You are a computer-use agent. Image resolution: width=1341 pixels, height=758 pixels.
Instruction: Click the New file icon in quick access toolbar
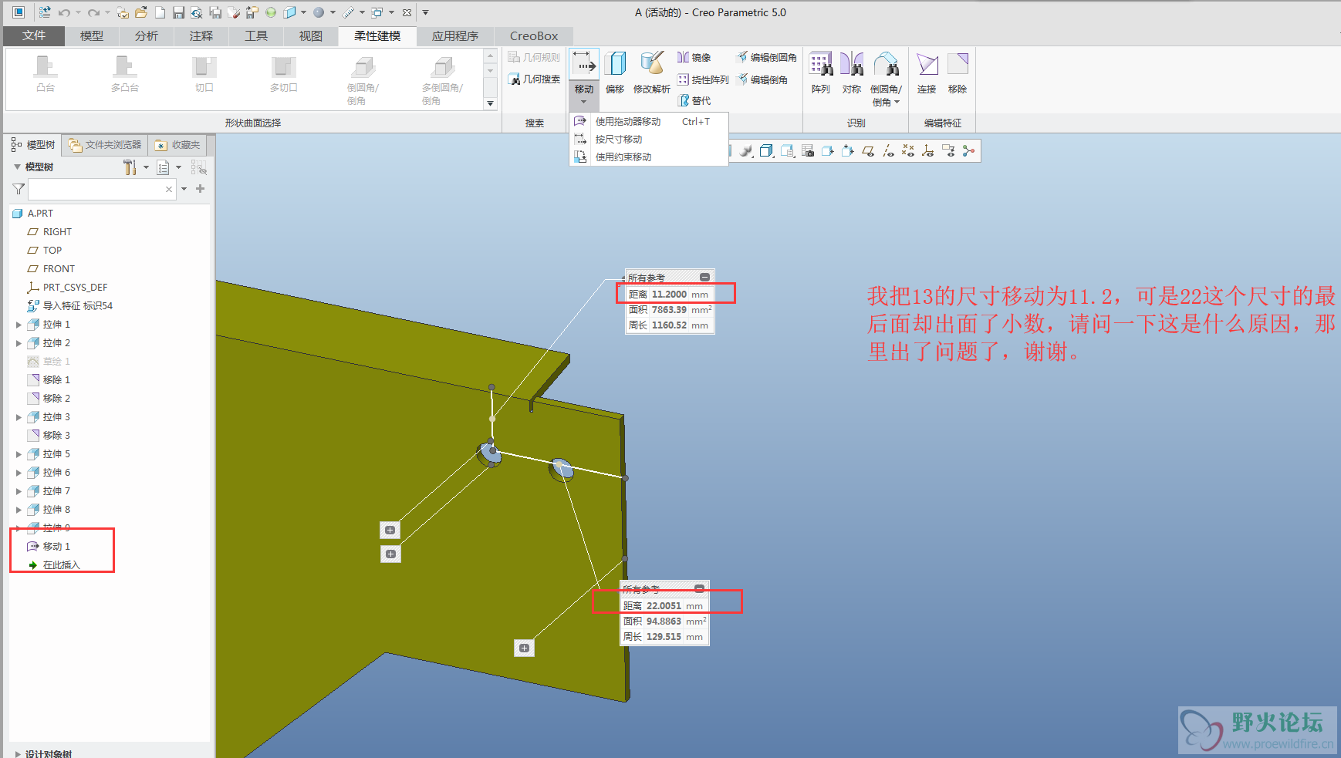click(x=160, y=12)
